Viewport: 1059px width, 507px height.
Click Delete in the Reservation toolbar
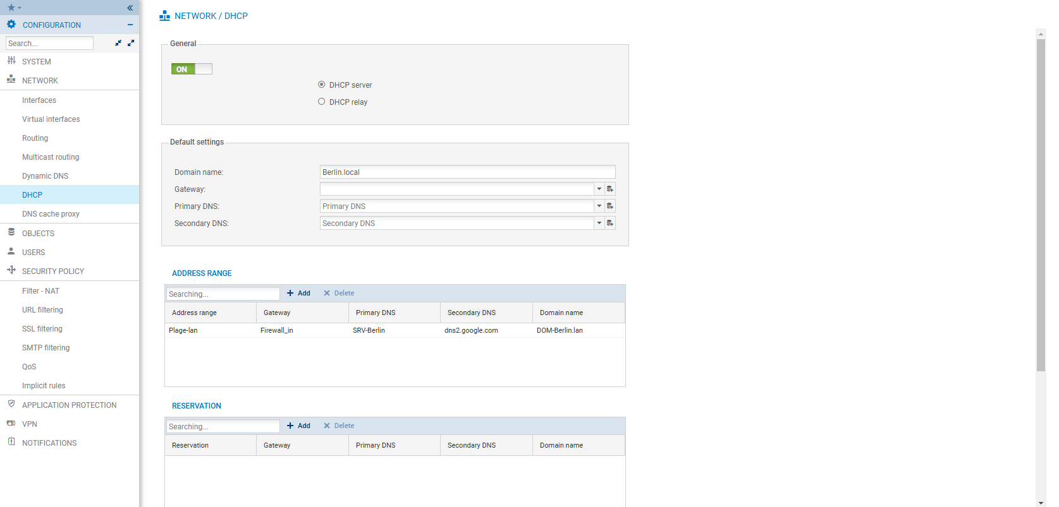(339, 426)
